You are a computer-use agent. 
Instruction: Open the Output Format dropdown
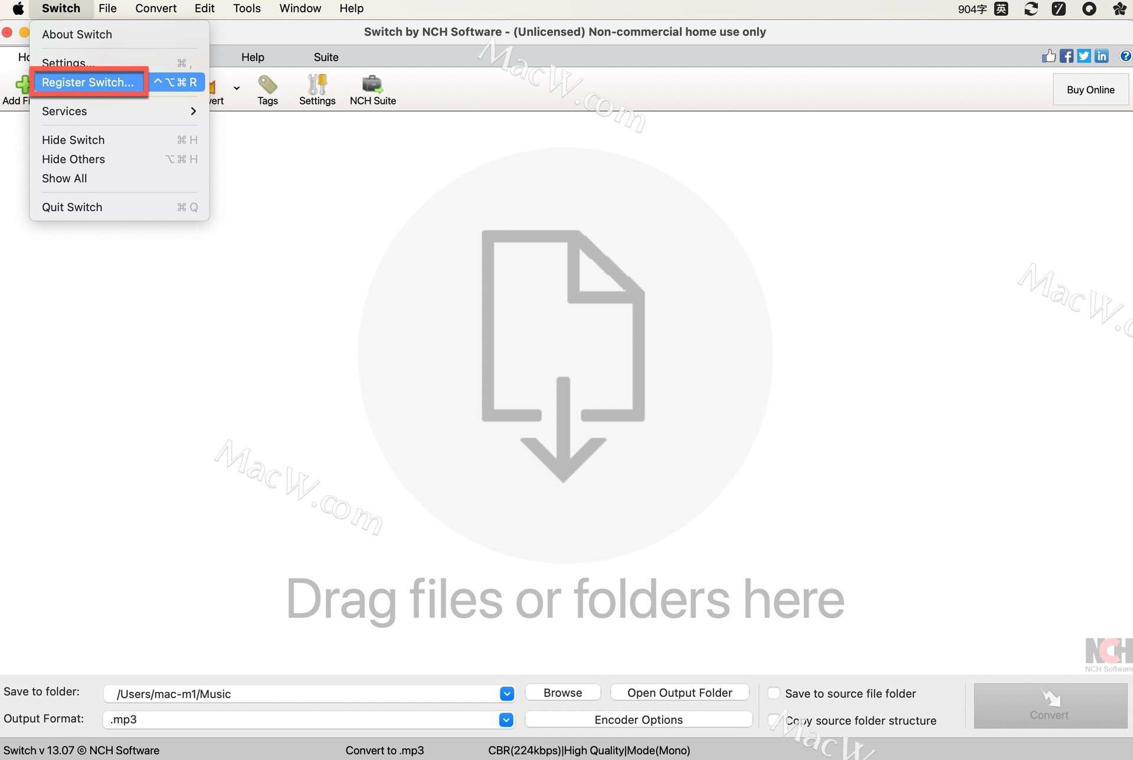click(x=506, y=719)
